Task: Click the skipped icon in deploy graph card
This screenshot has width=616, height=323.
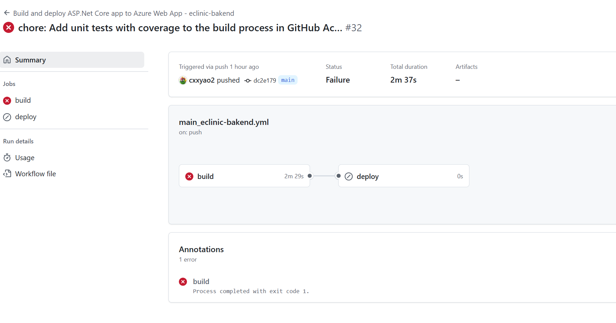Action: (x=349, y=176)
